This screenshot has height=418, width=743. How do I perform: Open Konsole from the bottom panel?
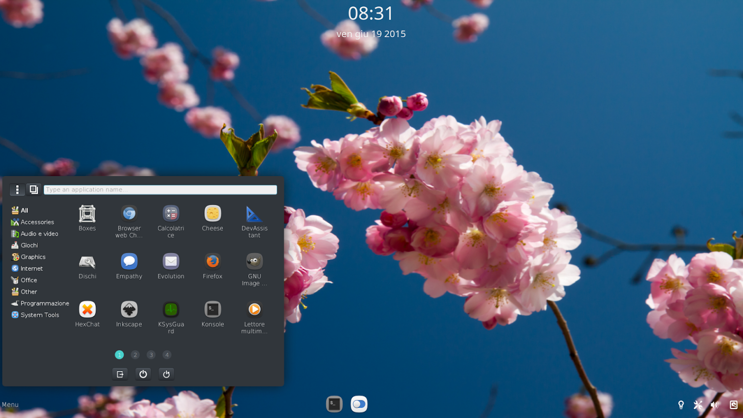pyautogui.click(x=334, y=404)
